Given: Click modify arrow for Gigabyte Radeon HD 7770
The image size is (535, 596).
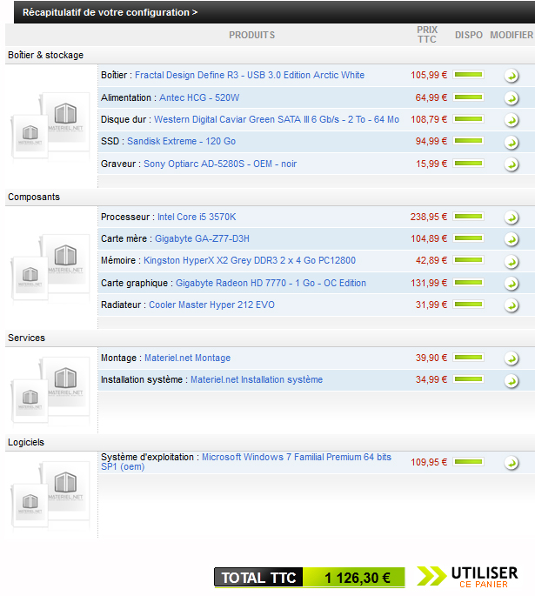Looking at the screenshot, I should tap(512, 284).
